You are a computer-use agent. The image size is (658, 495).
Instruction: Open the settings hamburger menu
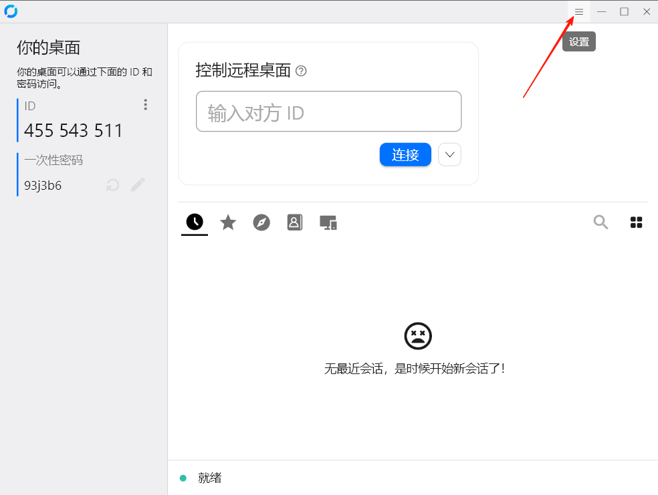tap(578, 12)
